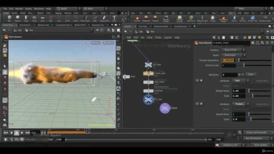
Task: Click the Add Color shelf tool
Action: click(191, 18)
